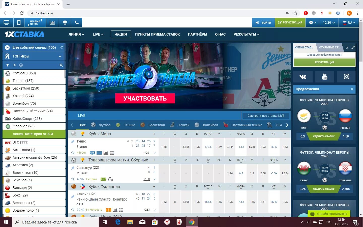Viewport: 363px width, 227px height.
Task: Open the ЛИНИЯ dropdown menu
Action: [x=76, y=34]
